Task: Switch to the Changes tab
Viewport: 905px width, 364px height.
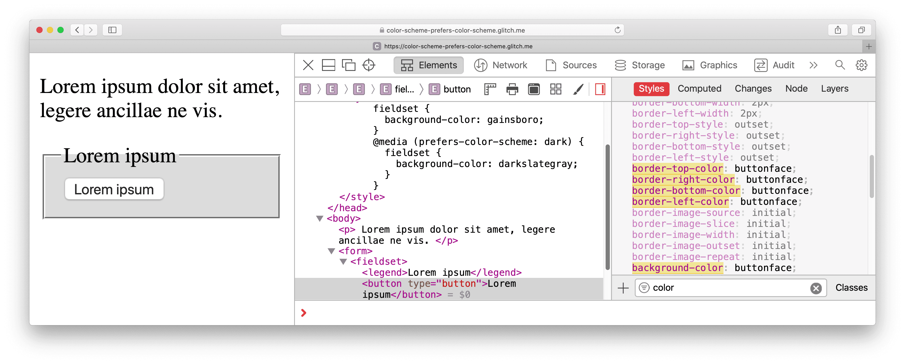Action: [753, 88]
